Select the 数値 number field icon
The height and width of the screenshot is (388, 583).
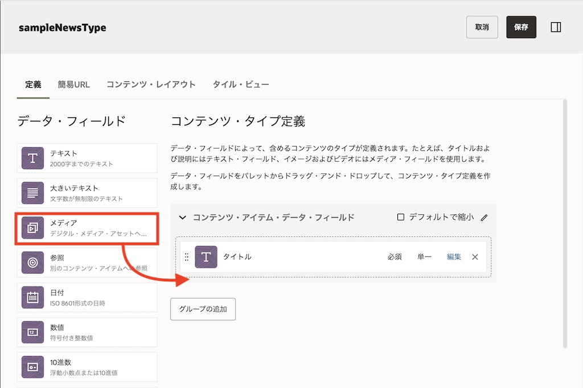coord(32,332)
